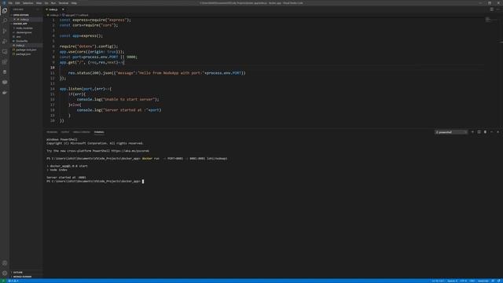503x283 pixels.
Task: Click the kill terminal trash icon
Action: coord(485,132)
